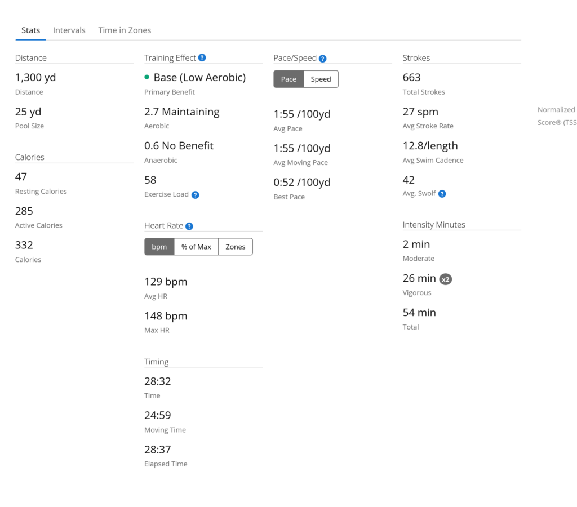Click the Normalized Score (TSS) link
Screen dimensions: 577x507
[x=557, y=115]
